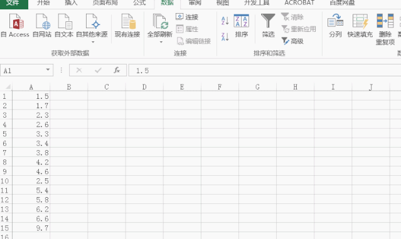Click the formula bar cancel X
This screenshot has width=401, height=239.
pyautogui.click(x=79, y=71)
